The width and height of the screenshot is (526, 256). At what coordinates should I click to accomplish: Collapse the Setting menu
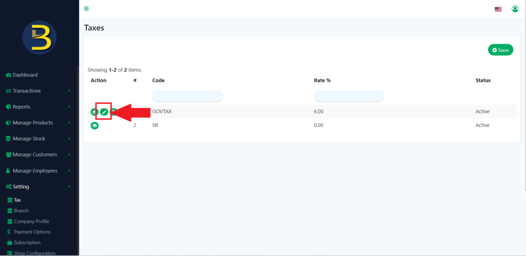(x=21, y=187)
